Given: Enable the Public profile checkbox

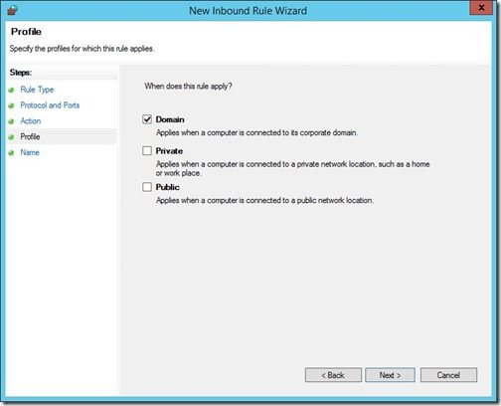Looking at the screenshot, I should click(147, 187).
